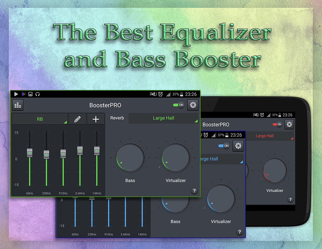Tap alarm clock icon in green window status bar
The width and height of the screenshot is (322, 249).
[160, 94]
